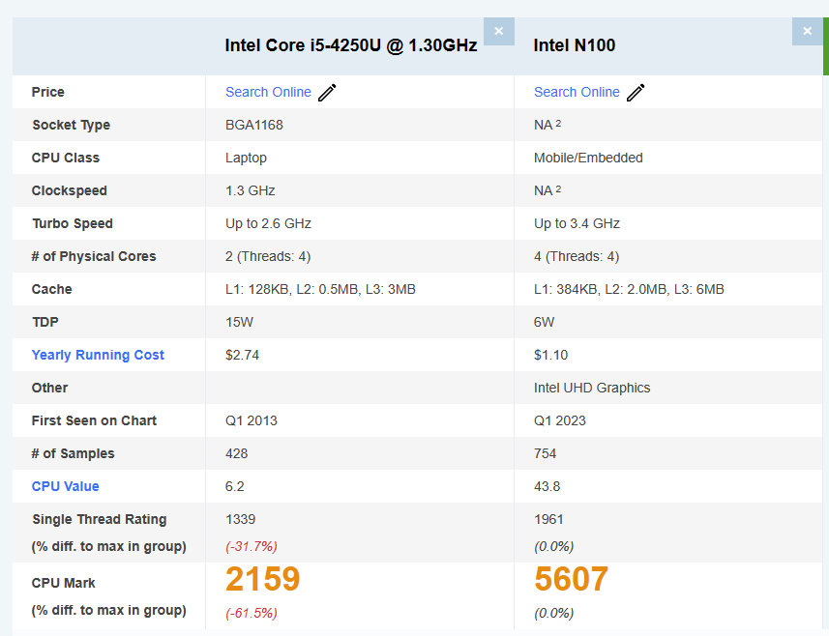Click the L1: 384KB cache value
The height and width of the screenshot is (636, 829).
click(629, 289)
